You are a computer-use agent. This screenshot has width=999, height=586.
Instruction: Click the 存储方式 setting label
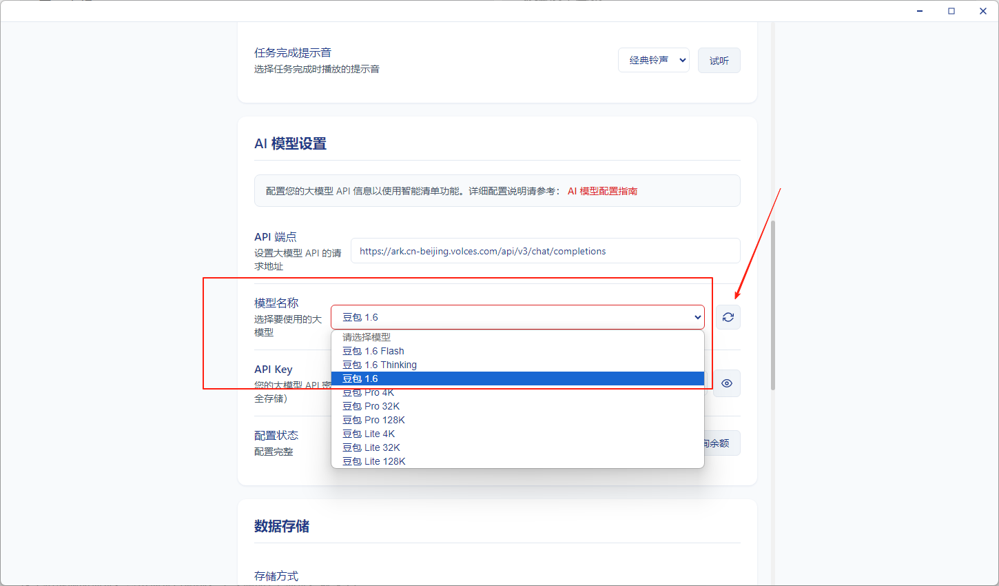(276, 576)
